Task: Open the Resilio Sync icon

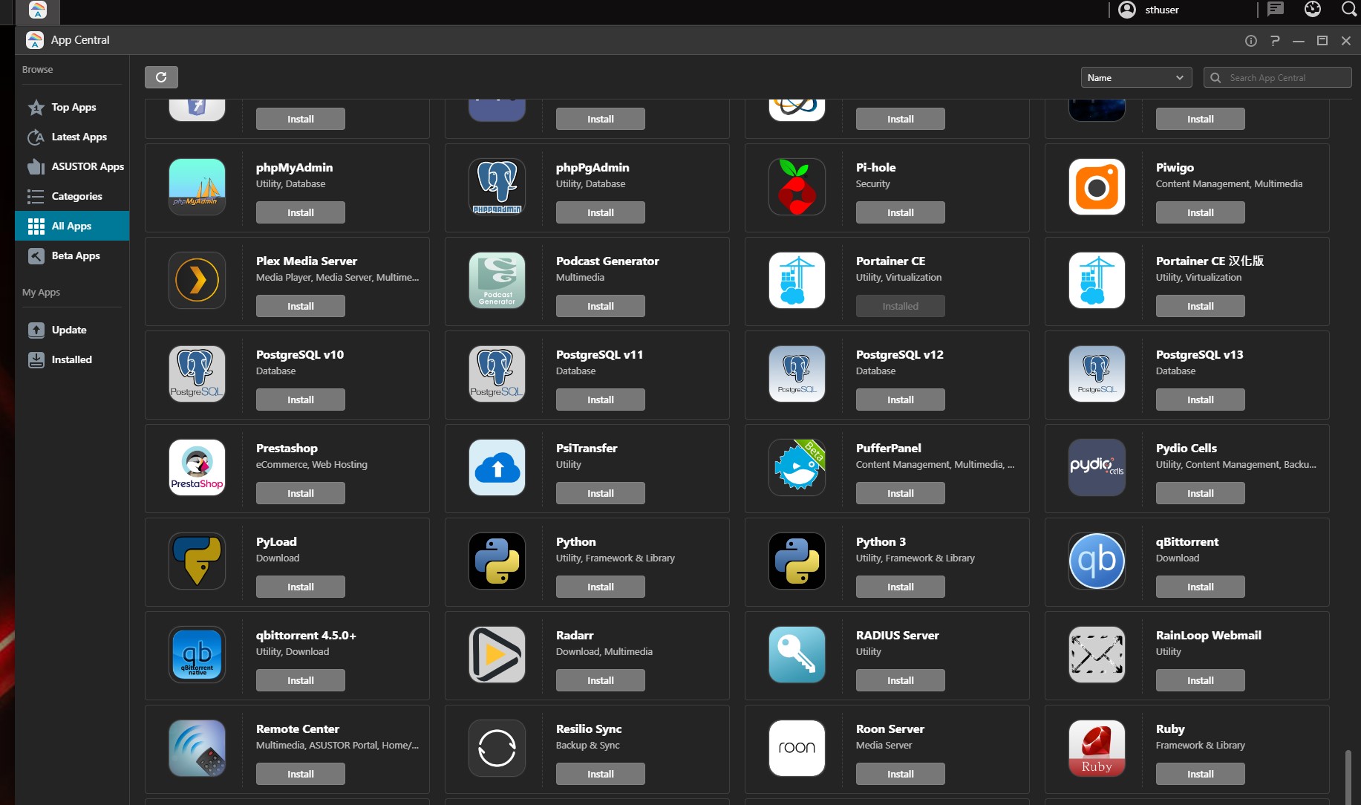Action: (x=497, y=749)
